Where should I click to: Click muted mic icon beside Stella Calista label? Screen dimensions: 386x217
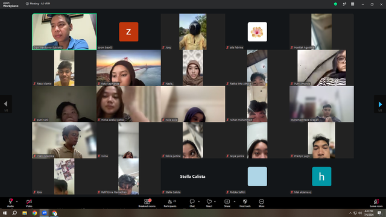point(163,192)
